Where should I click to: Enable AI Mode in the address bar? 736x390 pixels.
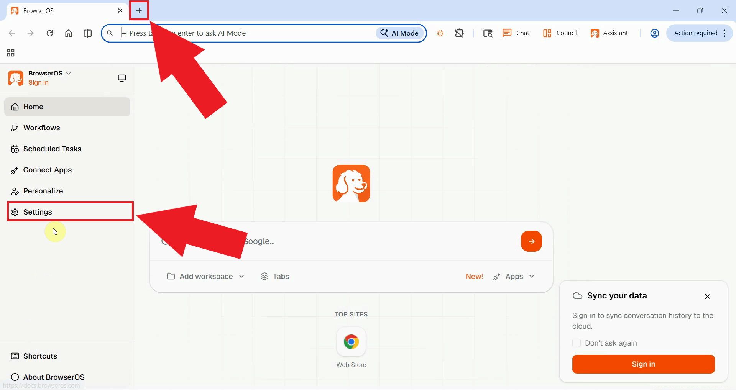click(399, 33)
